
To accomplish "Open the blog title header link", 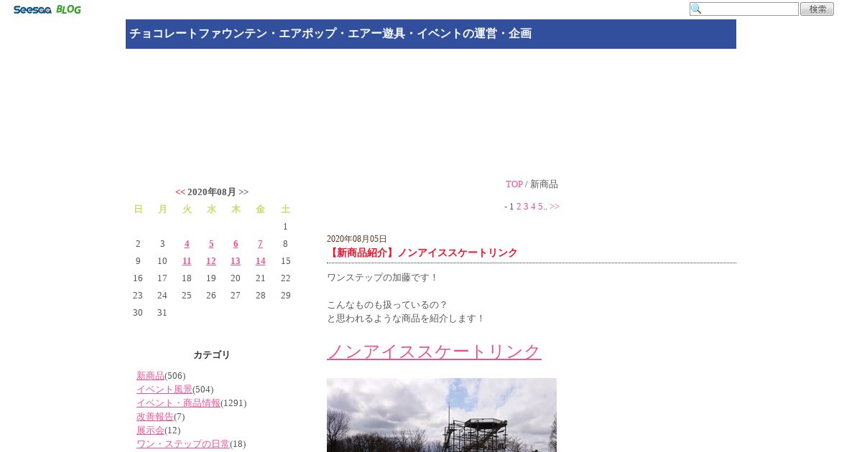I will click(x=330, y=34).
